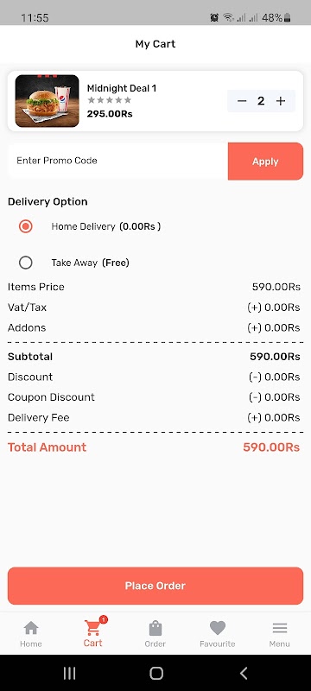The height and width of the screenshot is (691, 311).
Task: Open the Order bag icon
Action: [x=155, y=628]
